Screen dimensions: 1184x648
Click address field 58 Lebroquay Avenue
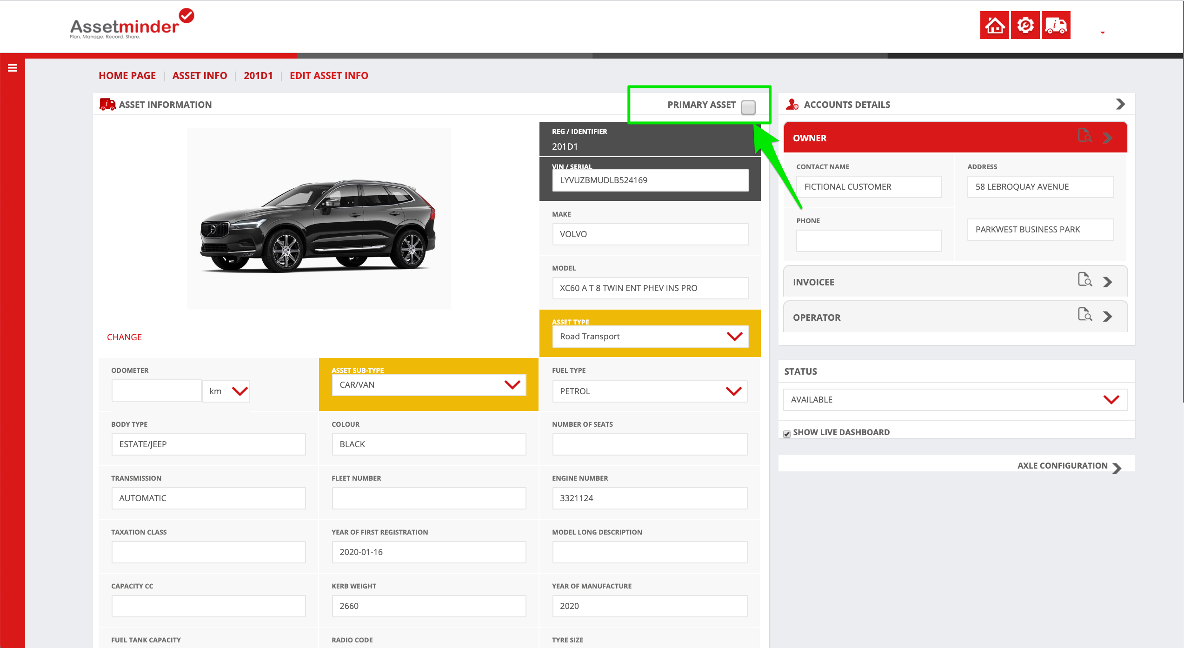[x=1040, y=187]
